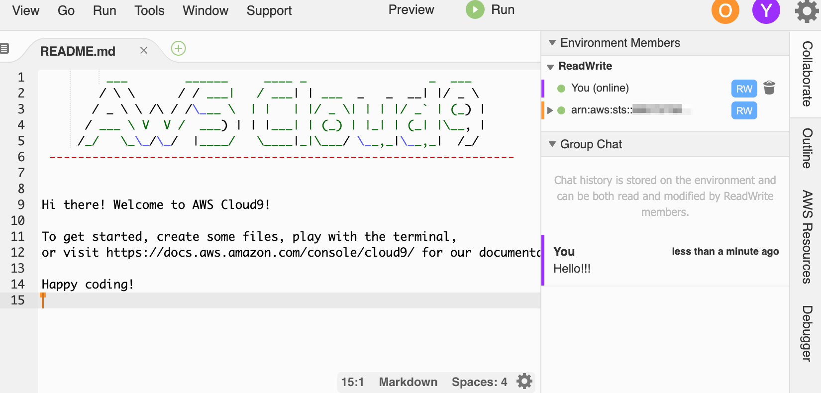
Task: Add a new tab with plus icon
Action: [178, 48]
